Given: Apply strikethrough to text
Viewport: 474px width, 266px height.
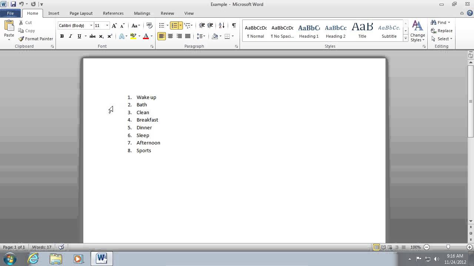Looking at the screenshot, I should coord(93,36).
